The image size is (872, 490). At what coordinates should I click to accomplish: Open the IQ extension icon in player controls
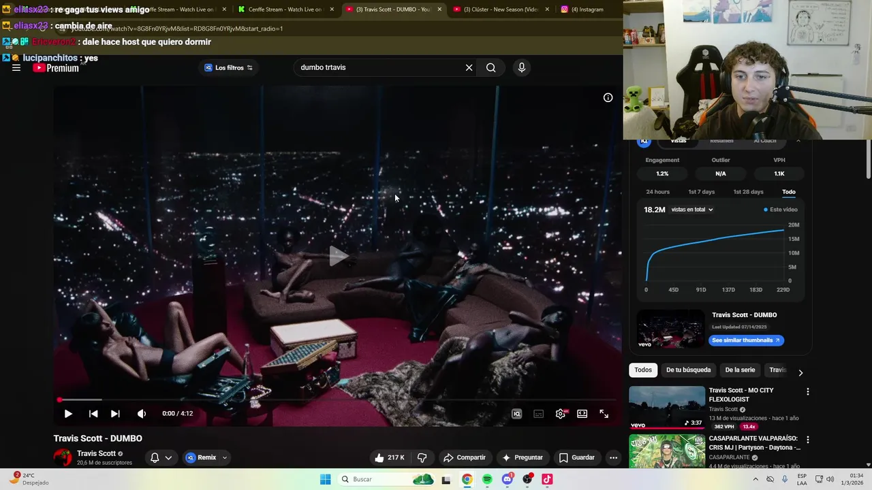click(516, 414)
